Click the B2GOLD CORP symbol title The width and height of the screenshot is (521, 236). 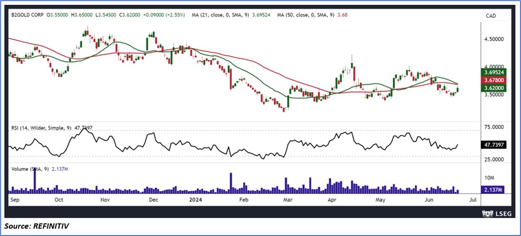[28, 15]
